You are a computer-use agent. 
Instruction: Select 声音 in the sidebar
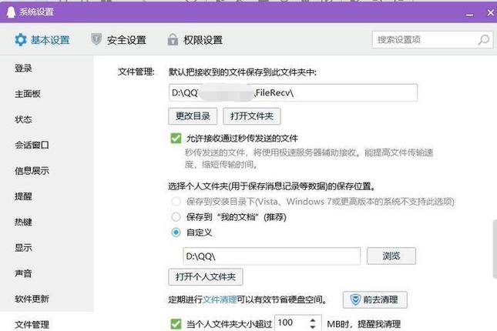[23, 273]
